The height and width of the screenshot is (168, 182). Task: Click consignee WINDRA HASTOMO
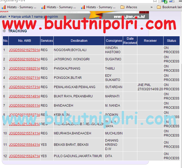pyautogui.click(x=113, y=50)
